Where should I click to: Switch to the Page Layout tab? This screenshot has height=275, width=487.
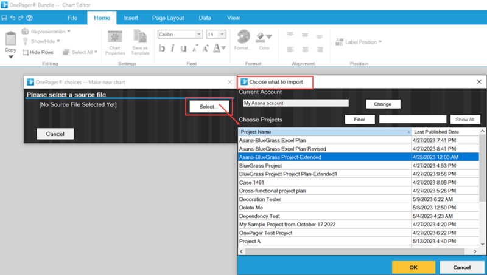click(x=168, y=18)
